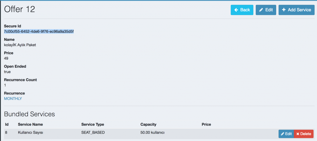
Task: Open the MONTHLY recurrence link
Action: tap(13, 99)
